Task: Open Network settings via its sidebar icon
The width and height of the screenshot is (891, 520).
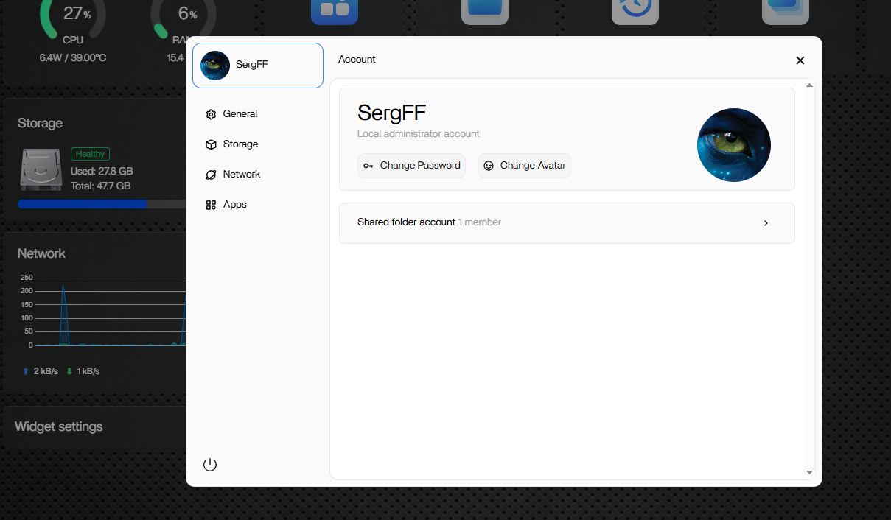Action: [x=211, y=175]
